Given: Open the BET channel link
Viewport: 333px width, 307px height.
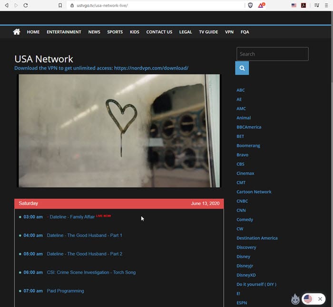Looking at the screenshot, I should 240,136.
